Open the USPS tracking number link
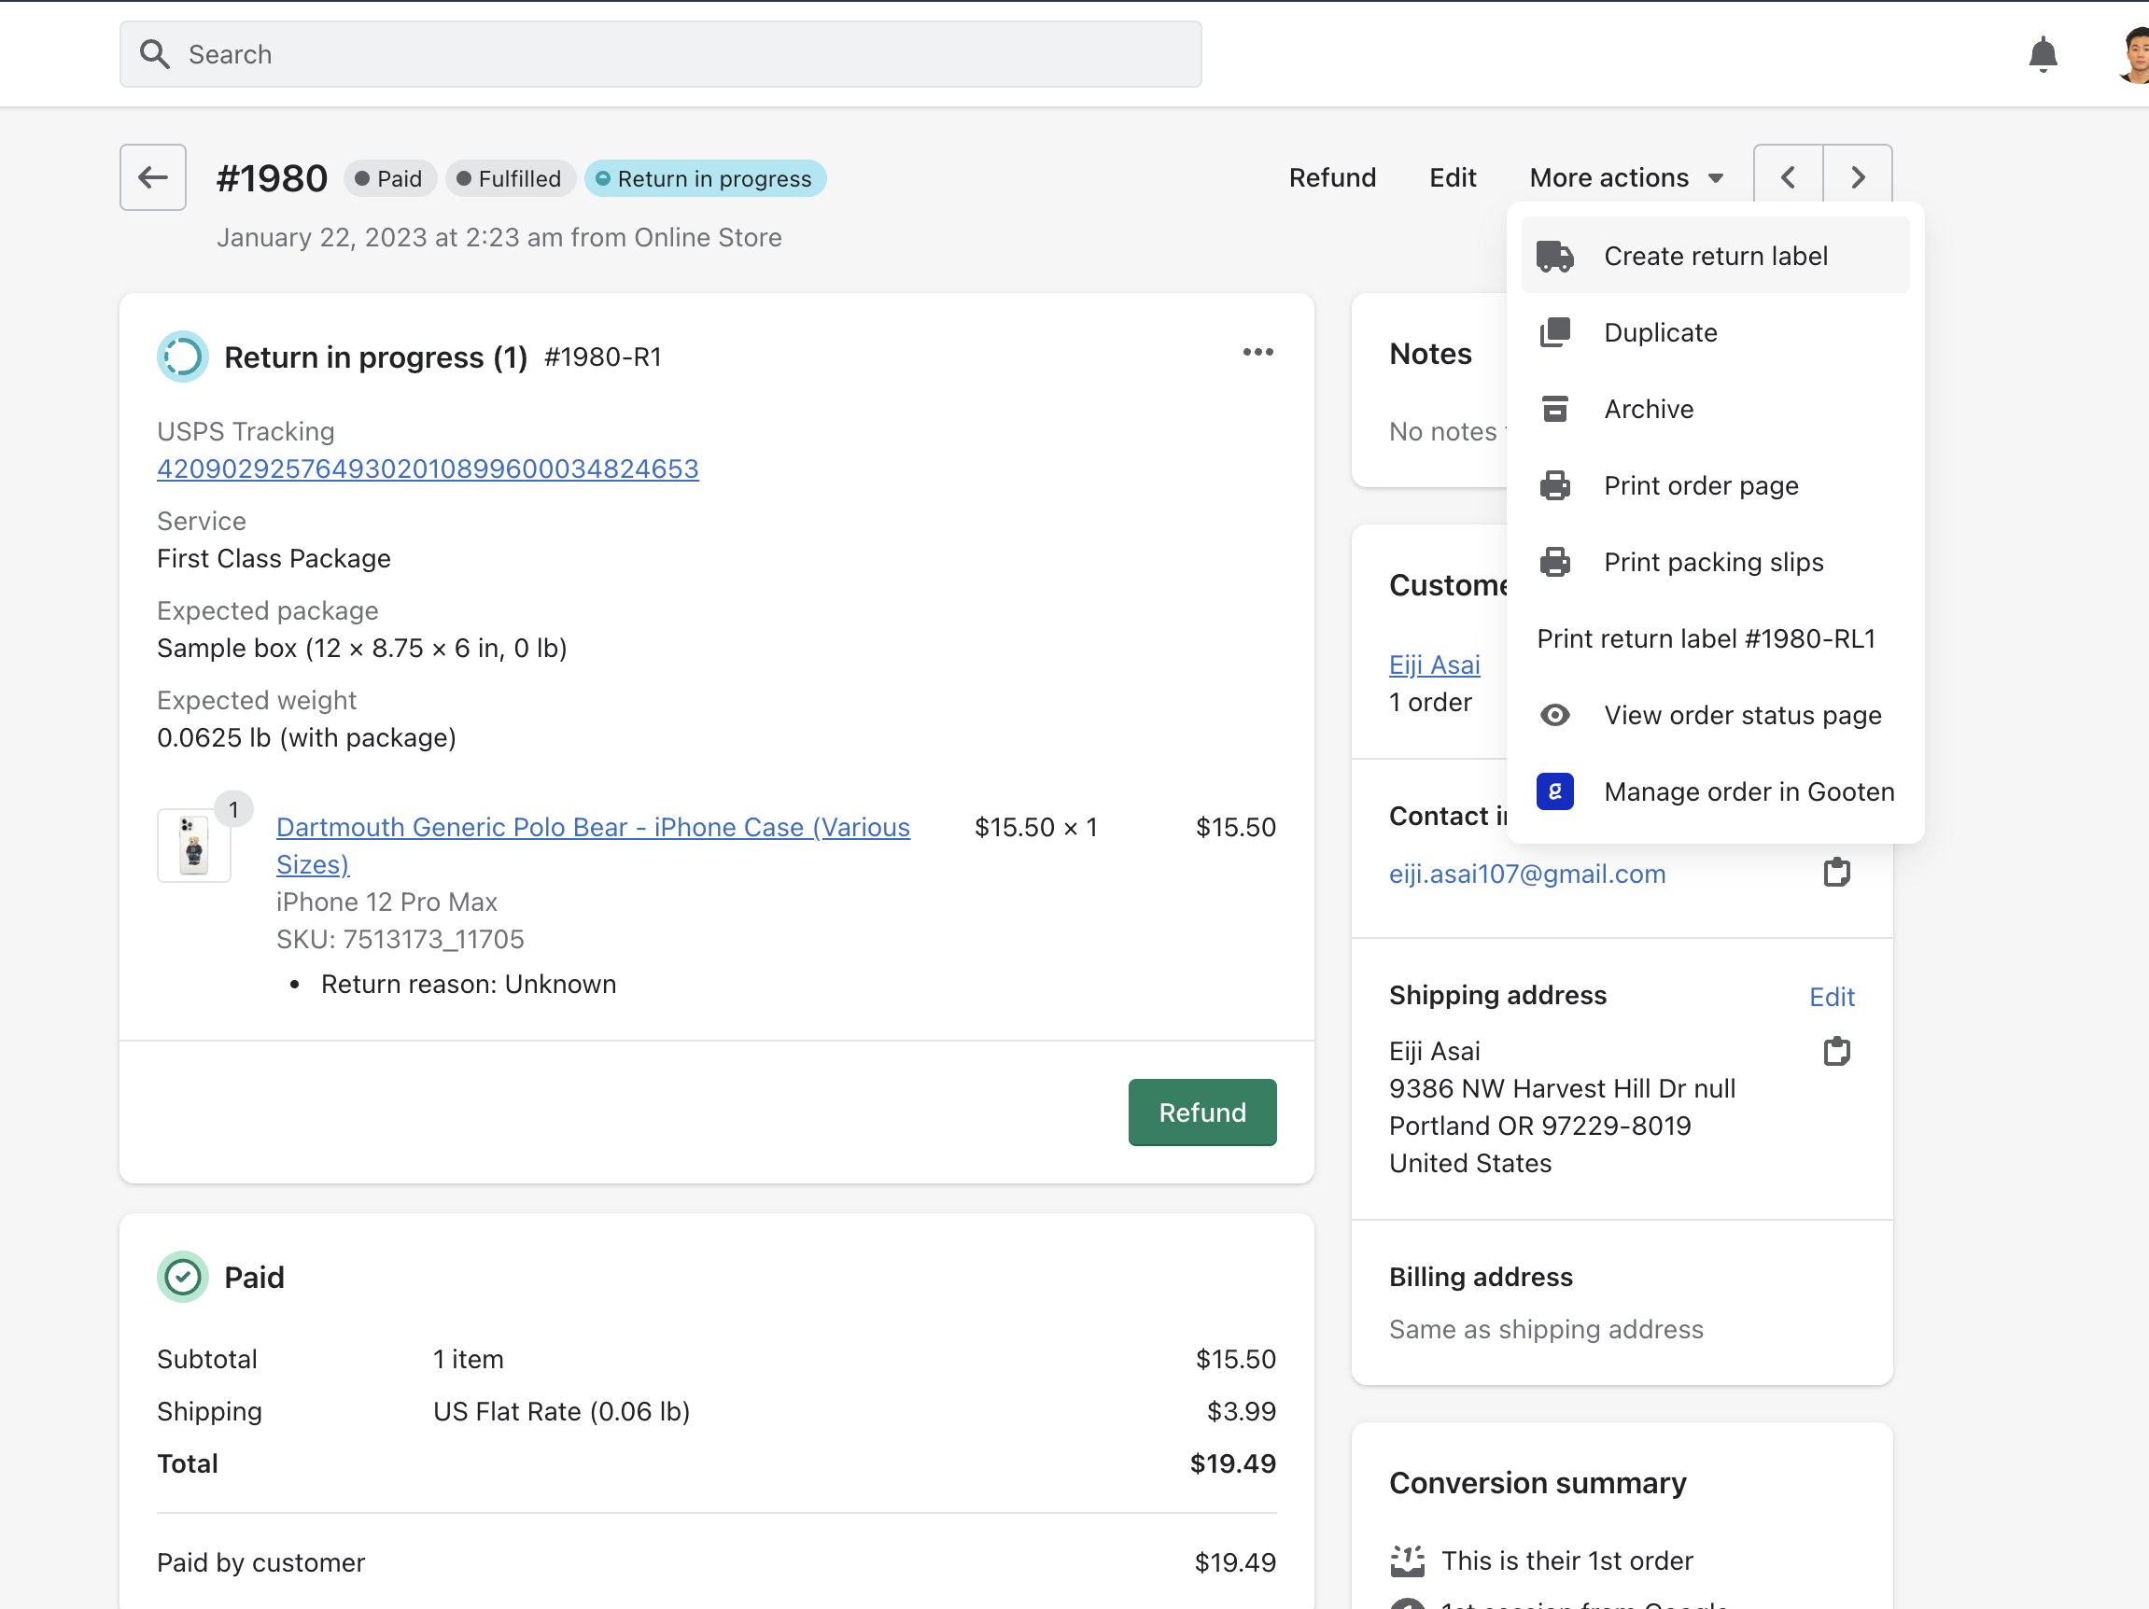The image size is (2149, 1609). tap(428, 469)
